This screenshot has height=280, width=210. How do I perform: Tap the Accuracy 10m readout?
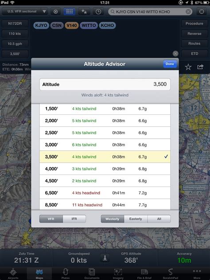pyautogui.click(x=184, y=258)
